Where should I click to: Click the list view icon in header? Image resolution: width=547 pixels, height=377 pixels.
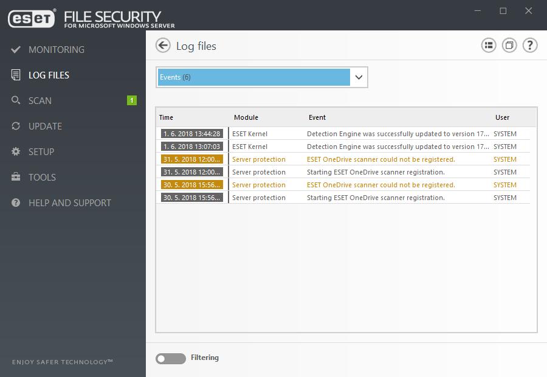coord(489,46)
